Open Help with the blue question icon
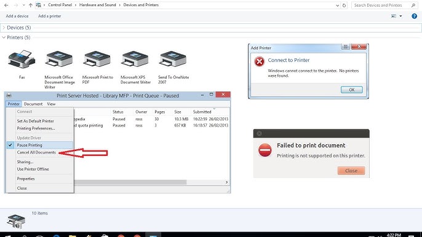This screenshot has width=422, height=237. (414, 16)
